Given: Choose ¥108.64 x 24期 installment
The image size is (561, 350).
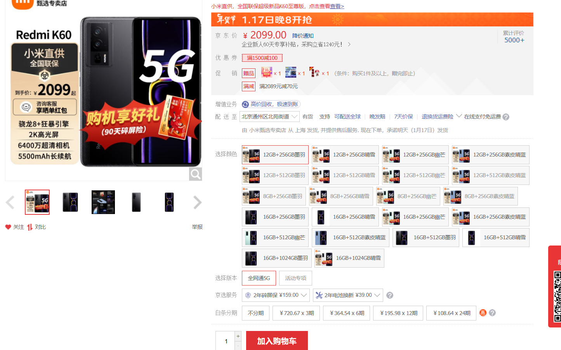Looking at the screenshot, I should [x=452, y=313].
